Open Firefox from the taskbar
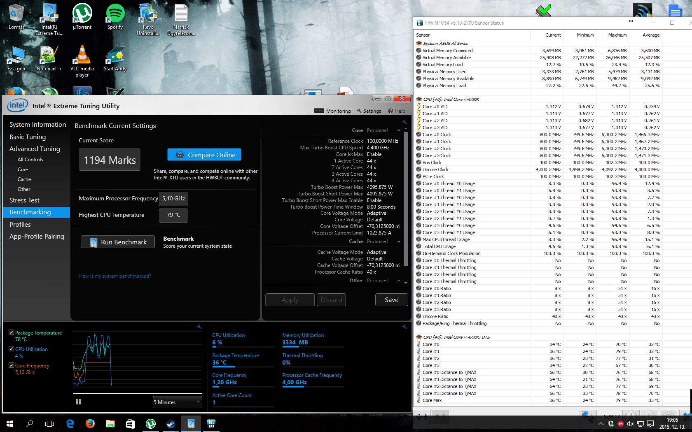 [90, 423]
